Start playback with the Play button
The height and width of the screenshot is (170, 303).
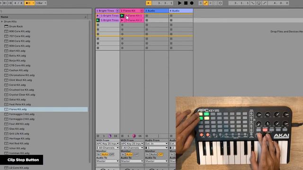pyautogui.click(x=179, y=3)
